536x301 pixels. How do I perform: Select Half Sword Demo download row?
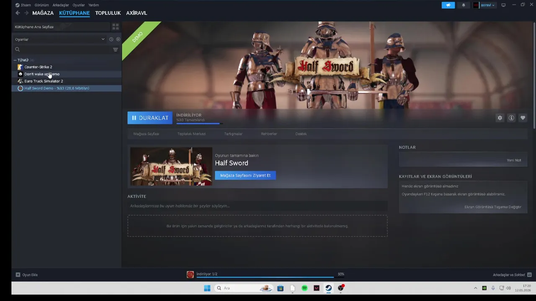tap(67, 88)
